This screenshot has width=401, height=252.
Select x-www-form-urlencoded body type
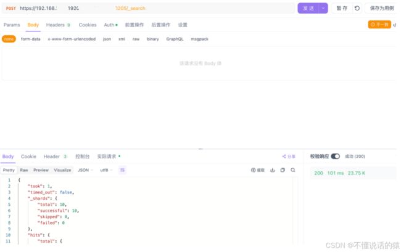pos(72,39)
